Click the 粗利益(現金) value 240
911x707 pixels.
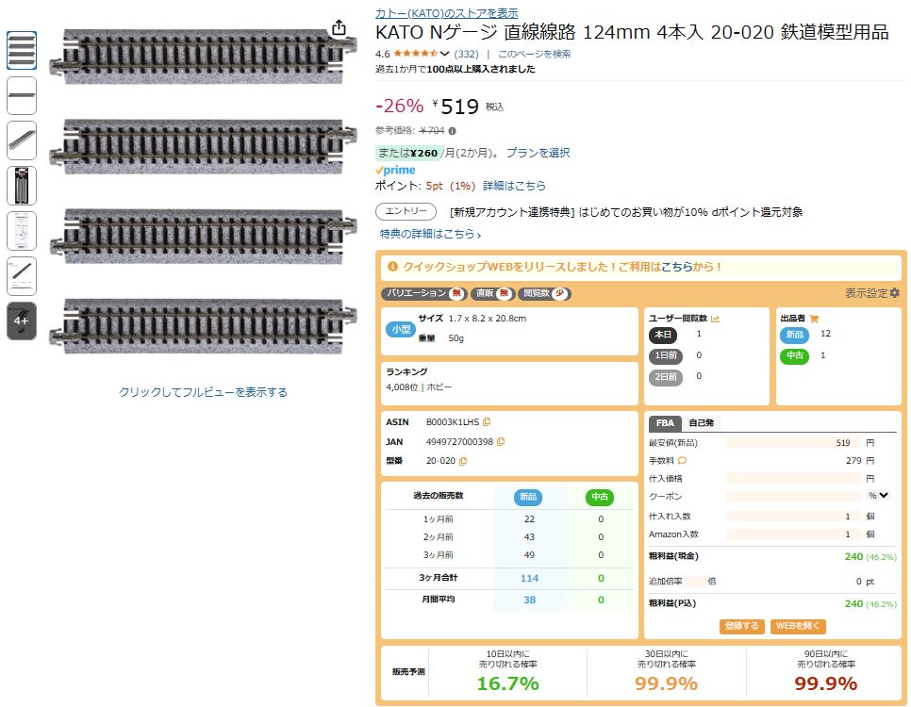pyautogui.click(x=853, y=556)
